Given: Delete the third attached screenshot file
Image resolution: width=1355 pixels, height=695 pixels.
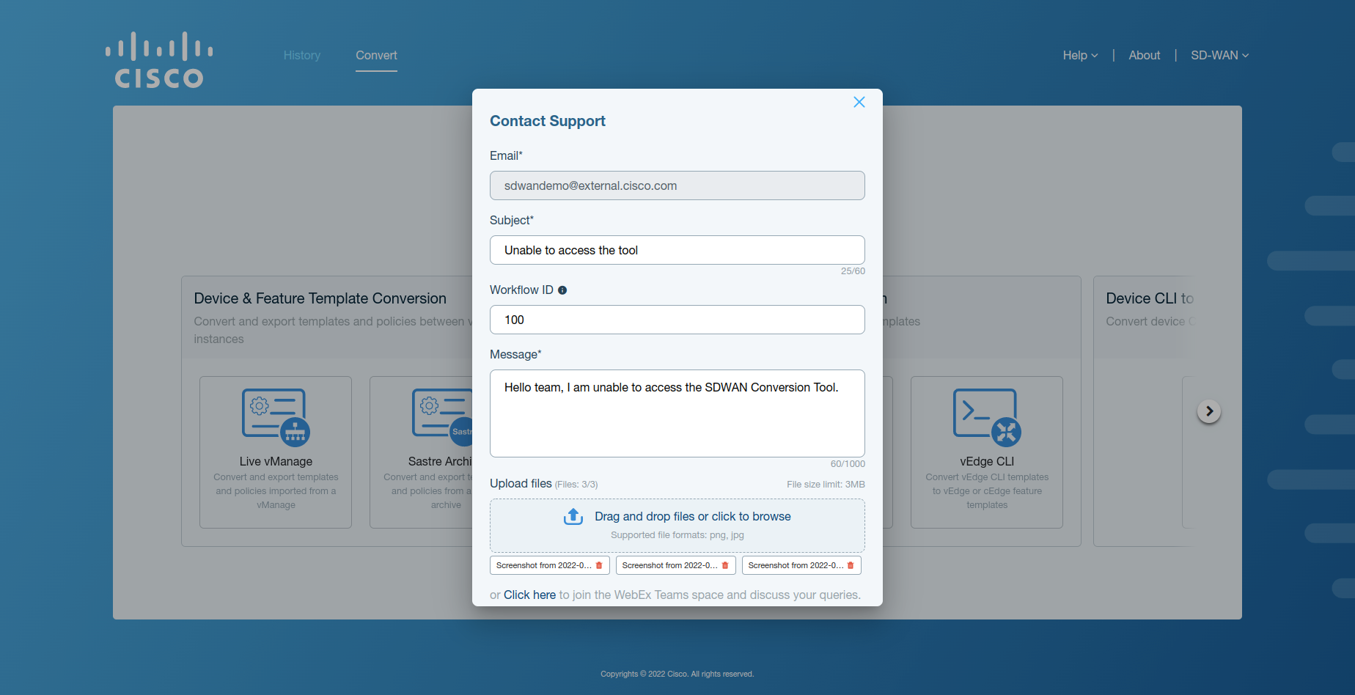Looking at the screenshot, I should [x=851, y=565].
